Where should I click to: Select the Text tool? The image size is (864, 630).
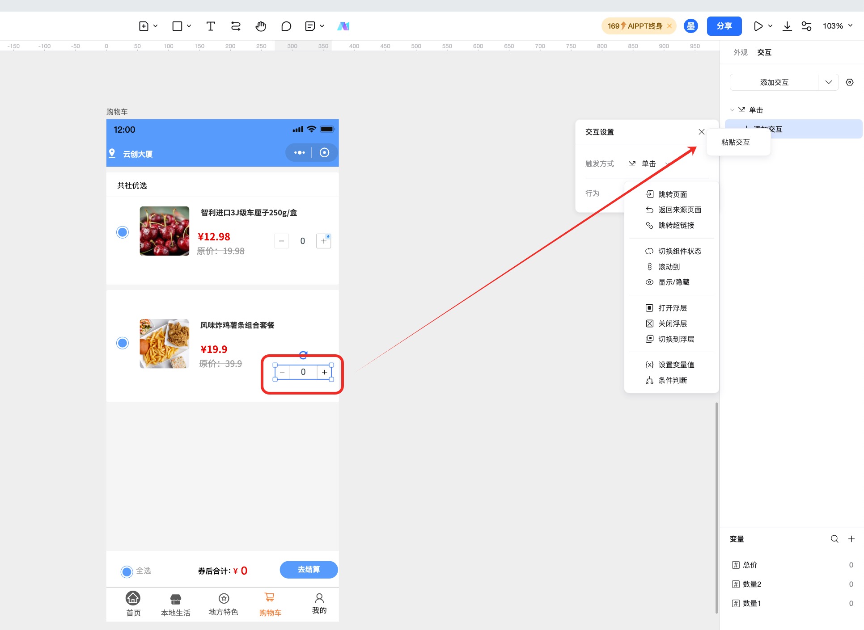(x=211, y=26)
